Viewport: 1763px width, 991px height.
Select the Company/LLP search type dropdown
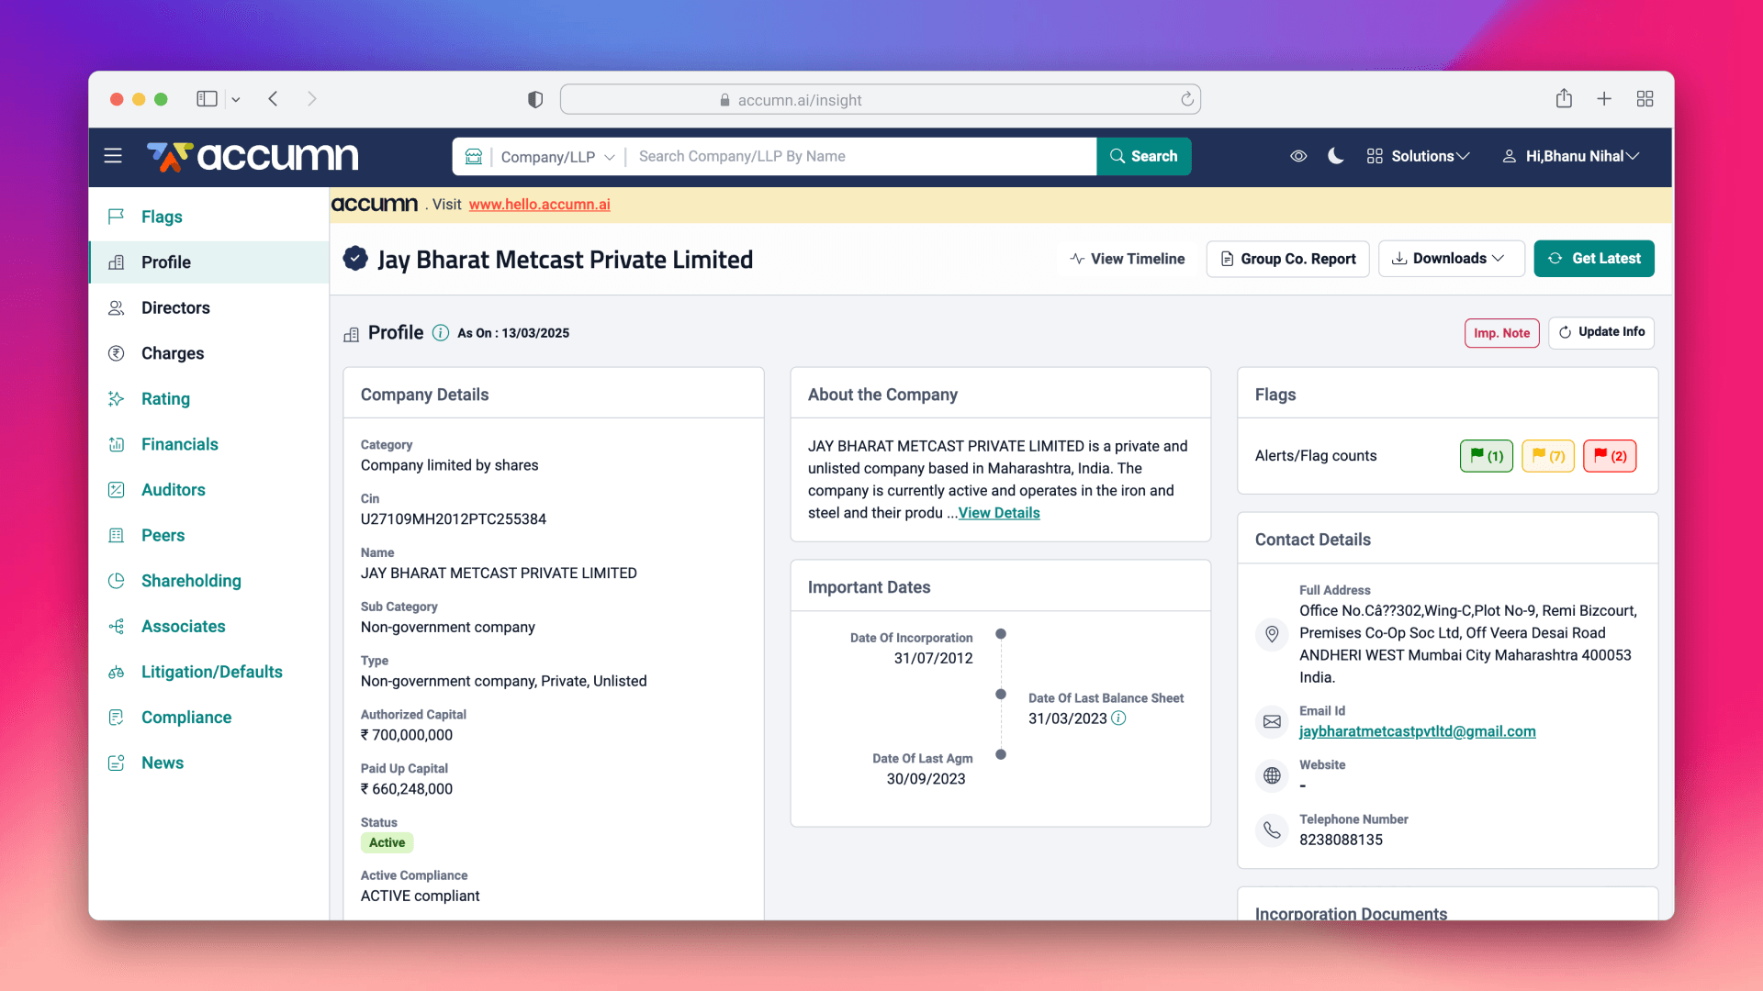click(557, 157)
